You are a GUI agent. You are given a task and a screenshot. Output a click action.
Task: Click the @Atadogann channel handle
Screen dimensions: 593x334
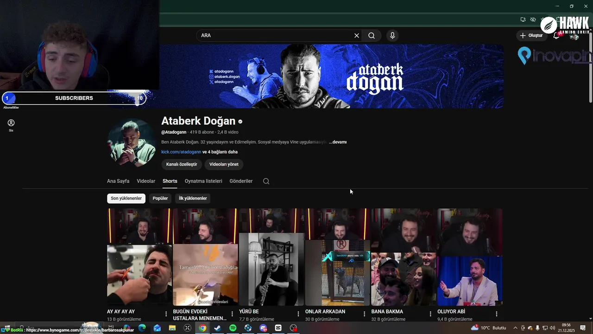point(174,132)
